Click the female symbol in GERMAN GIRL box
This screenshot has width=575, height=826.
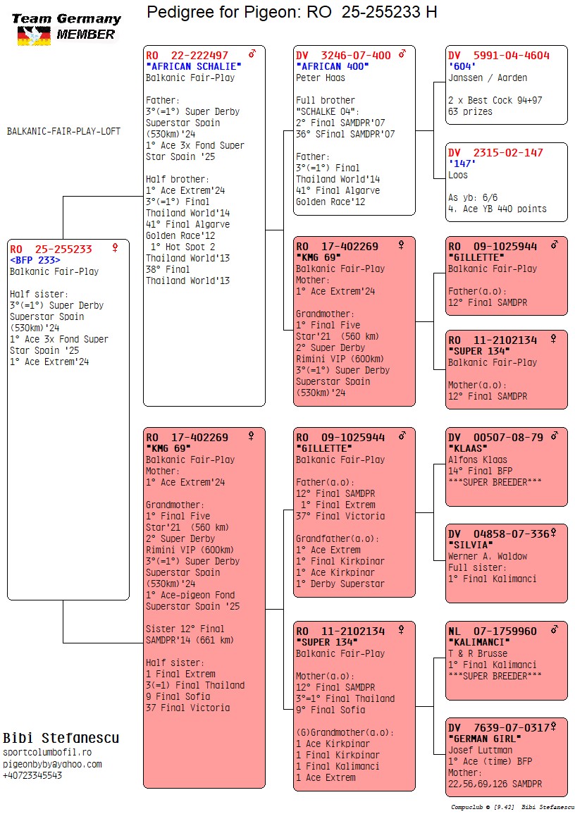tap(554, 727)
